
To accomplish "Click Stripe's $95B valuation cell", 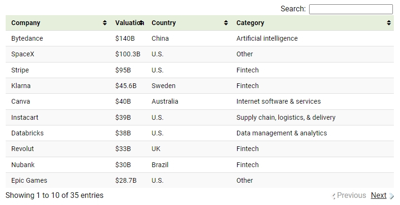I will click(x=123, y=70).
